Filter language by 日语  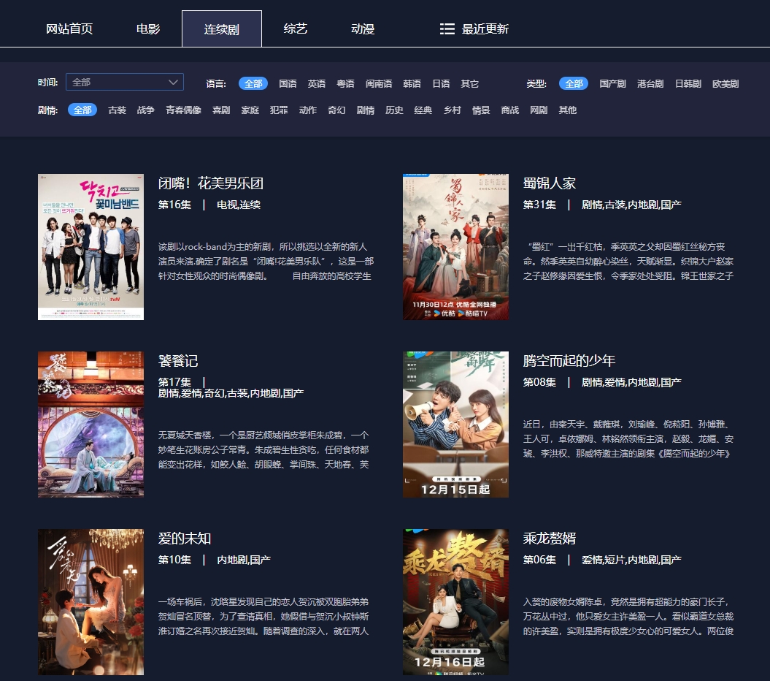(x=441, y=83)
